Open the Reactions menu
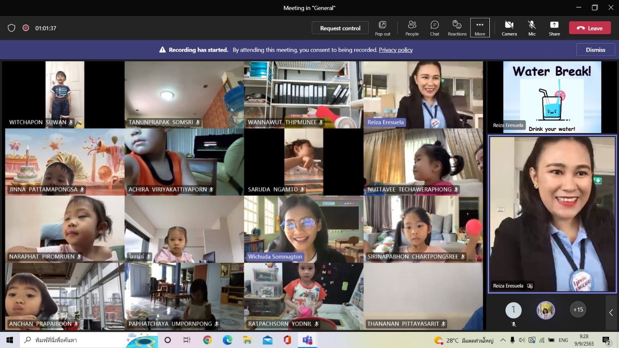Viewport: 619px width, 348px height. tap(457, 28)
